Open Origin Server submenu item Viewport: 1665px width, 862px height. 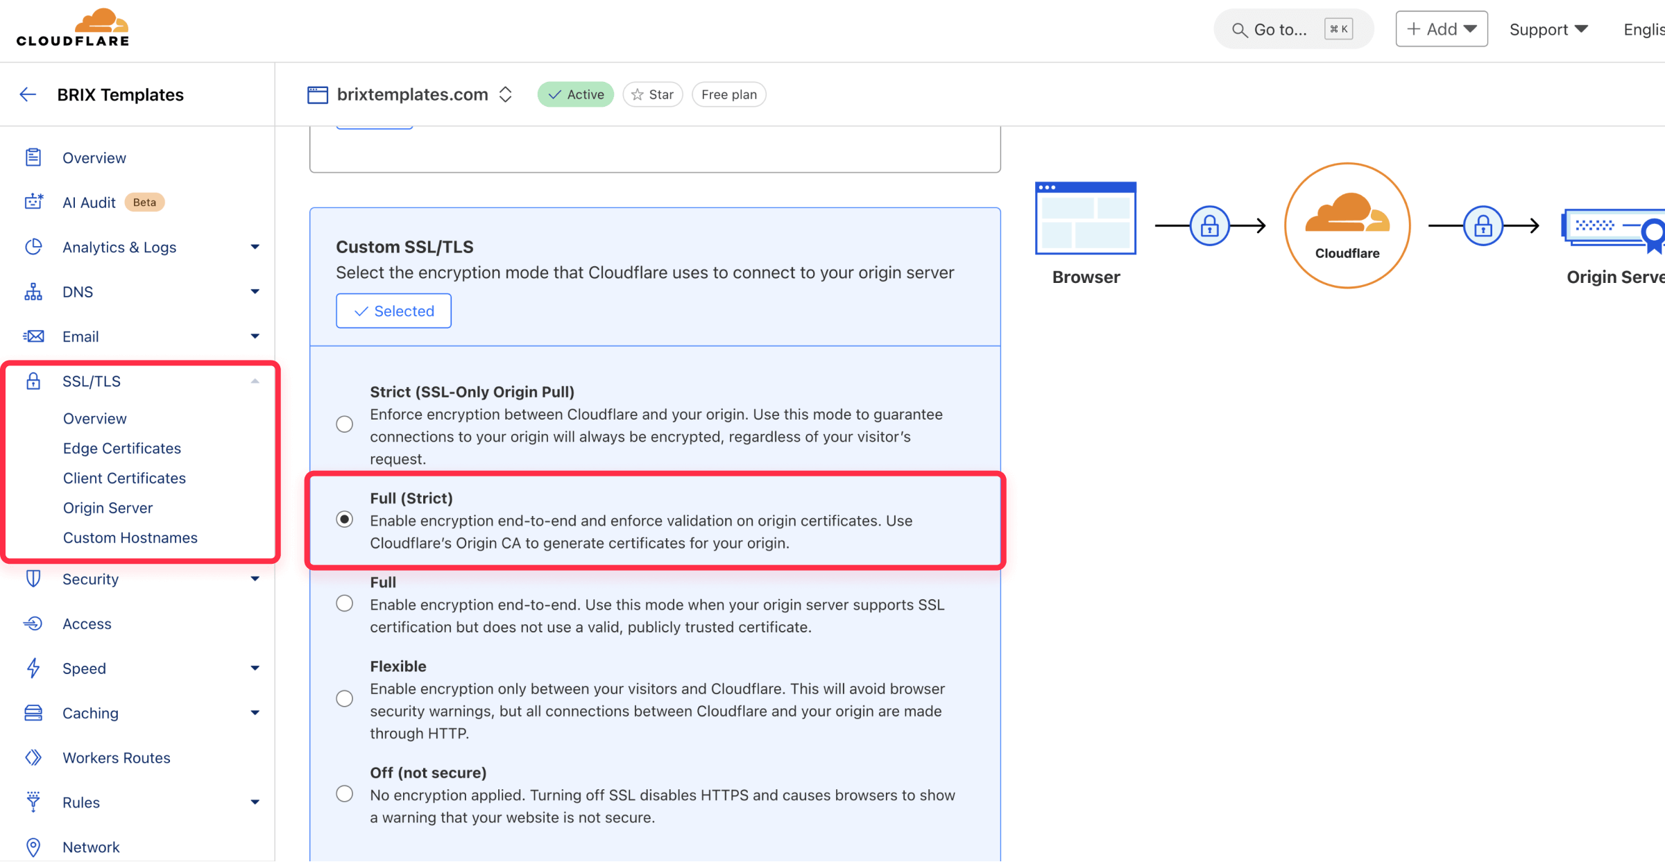click(108, 508)
